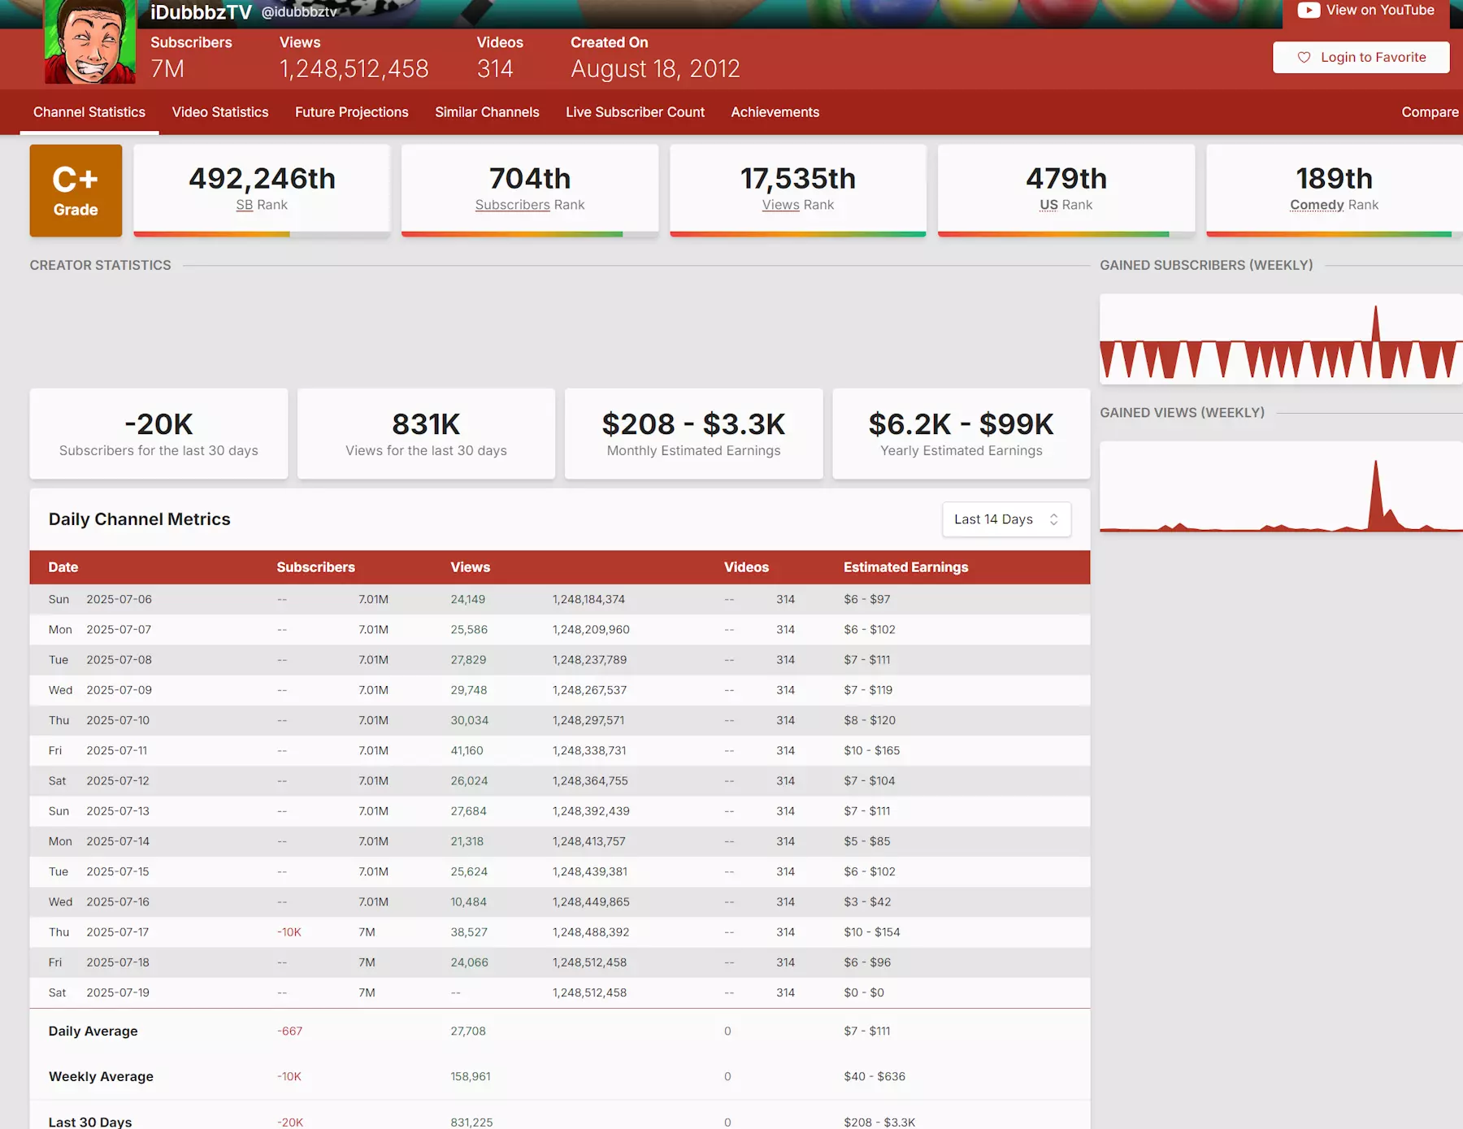Click the 479th US rank progress bar
Screen dimensions: 1463x1129
point(1066,234)
